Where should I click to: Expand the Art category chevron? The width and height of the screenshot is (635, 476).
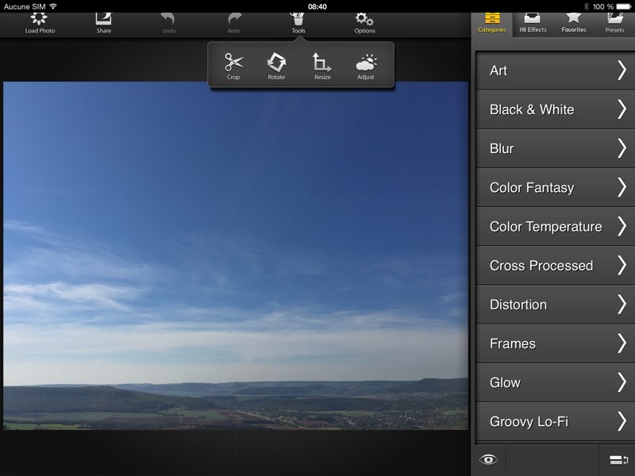(x=622, y=71)
